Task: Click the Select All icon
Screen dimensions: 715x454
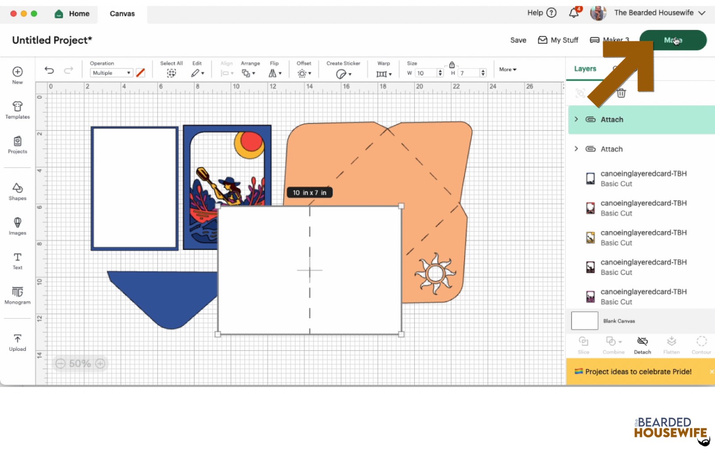Action: [x=171, y=73]
